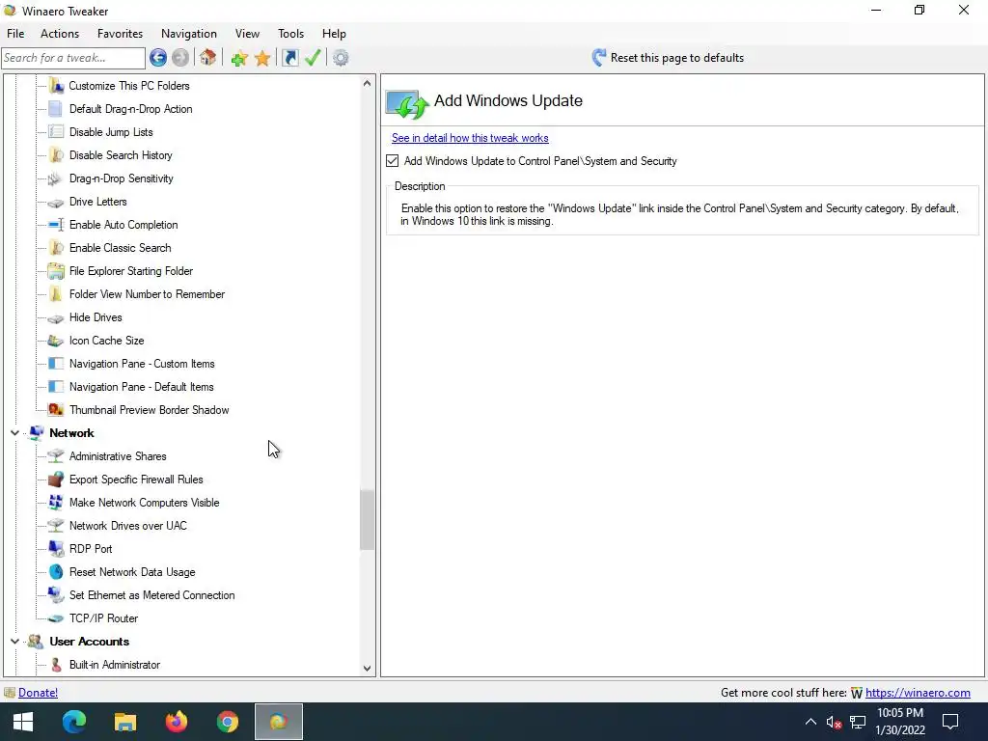Select Icon Cache Size tweak
988x741 pixels.
tap(106, 341)
